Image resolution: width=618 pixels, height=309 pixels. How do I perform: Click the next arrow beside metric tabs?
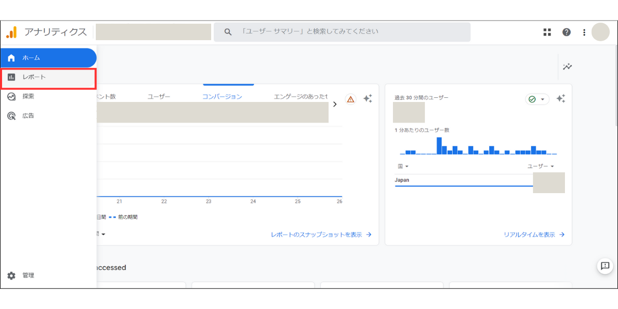click(x=335, y=104)
